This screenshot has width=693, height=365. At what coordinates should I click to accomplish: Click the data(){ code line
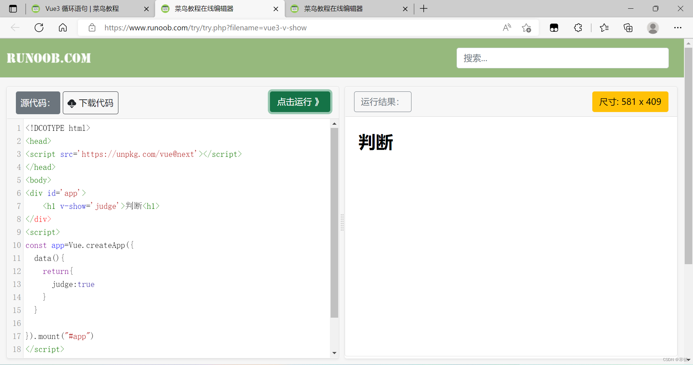click(x=49, y=258)
